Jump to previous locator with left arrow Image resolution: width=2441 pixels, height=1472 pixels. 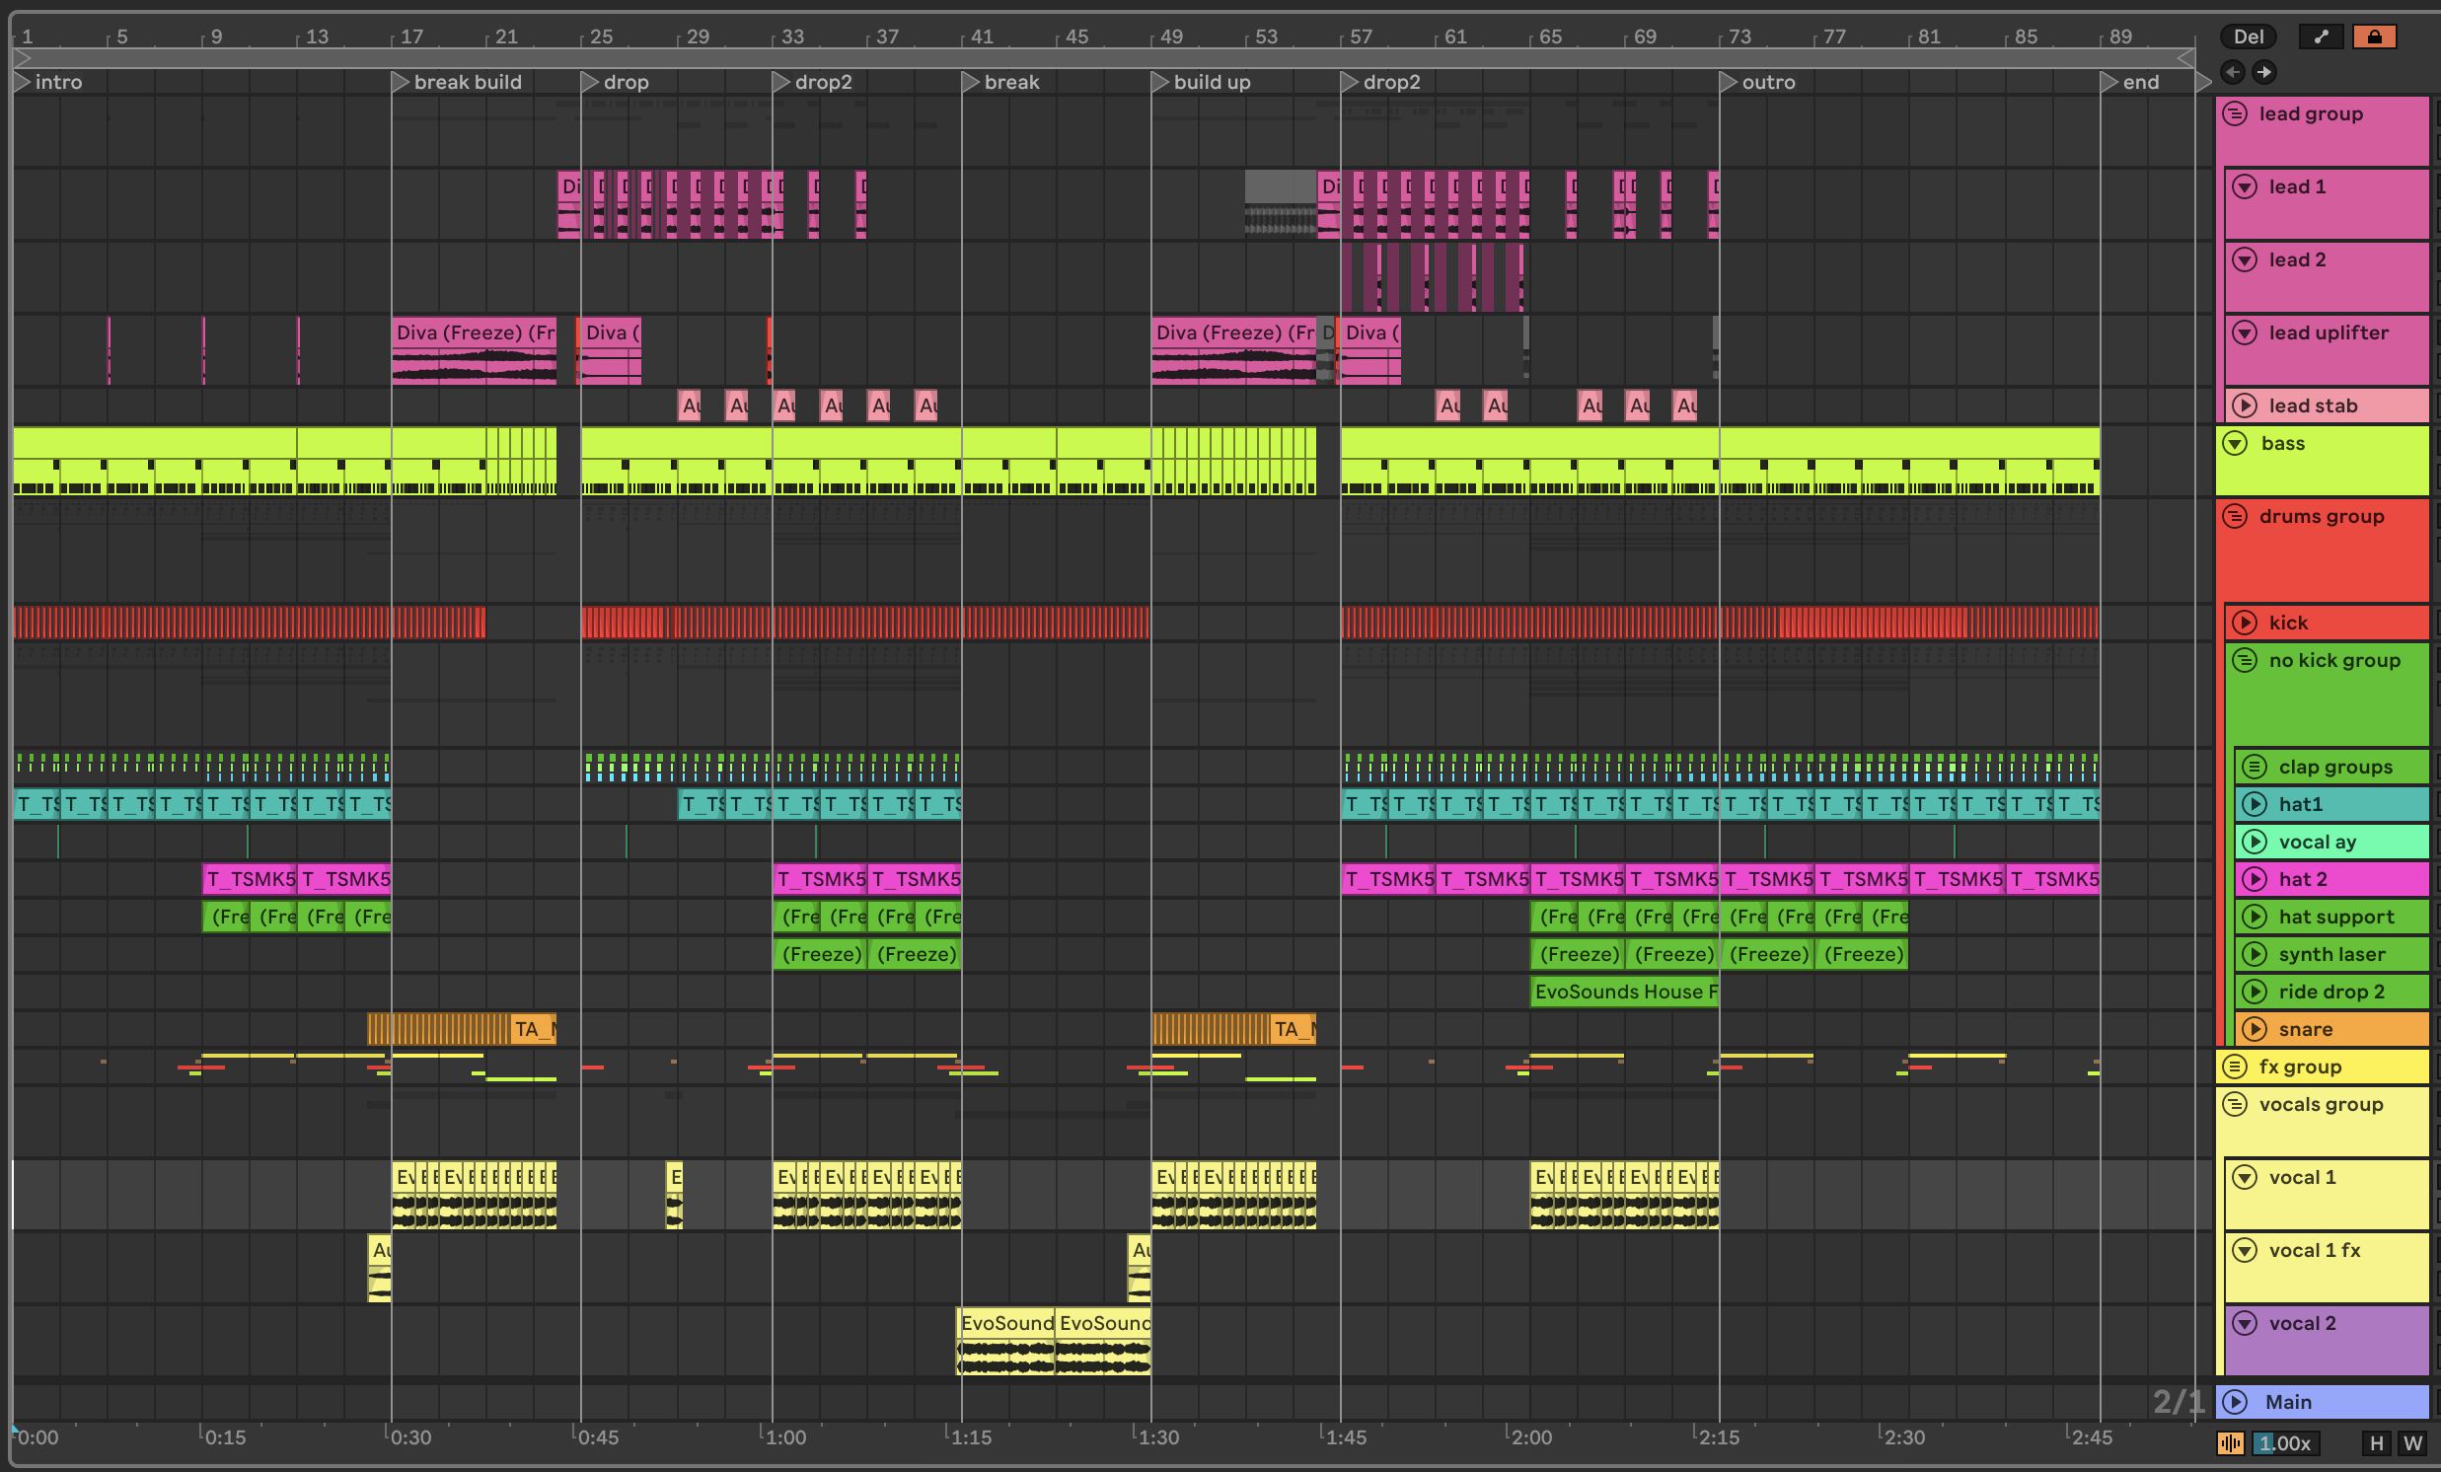pyautogui.click(x=2232, y=71)
